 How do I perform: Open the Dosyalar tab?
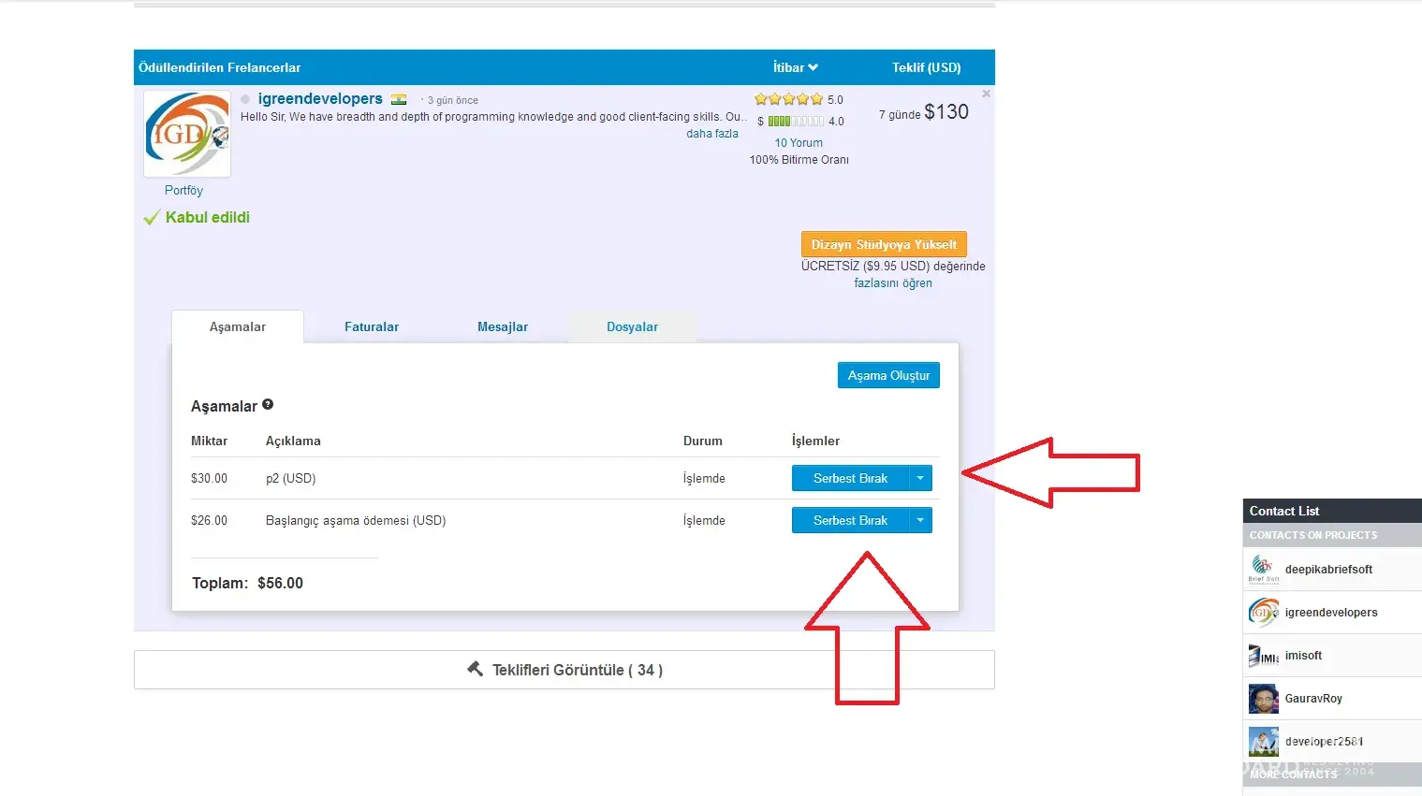point(632,326)
